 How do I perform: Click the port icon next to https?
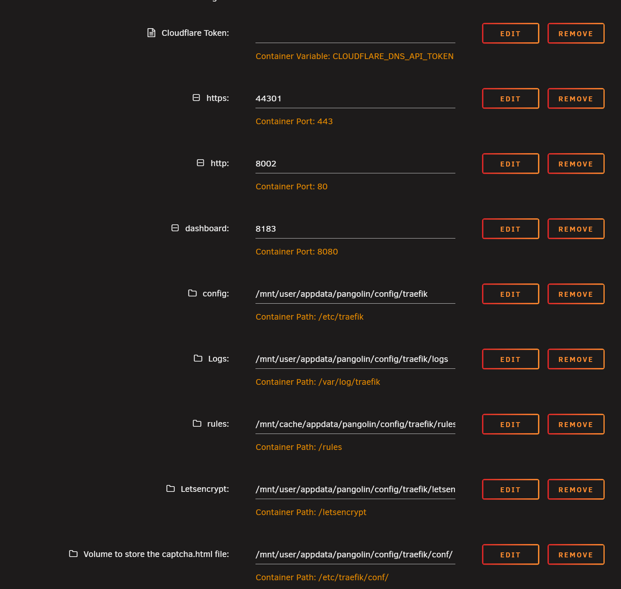coord(196,98)
